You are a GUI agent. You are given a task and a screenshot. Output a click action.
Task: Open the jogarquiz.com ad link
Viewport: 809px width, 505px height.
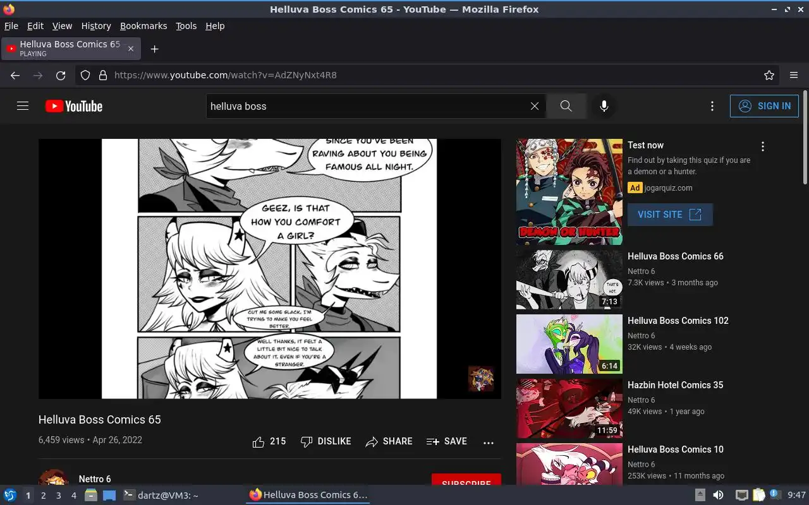coord(669,188)
